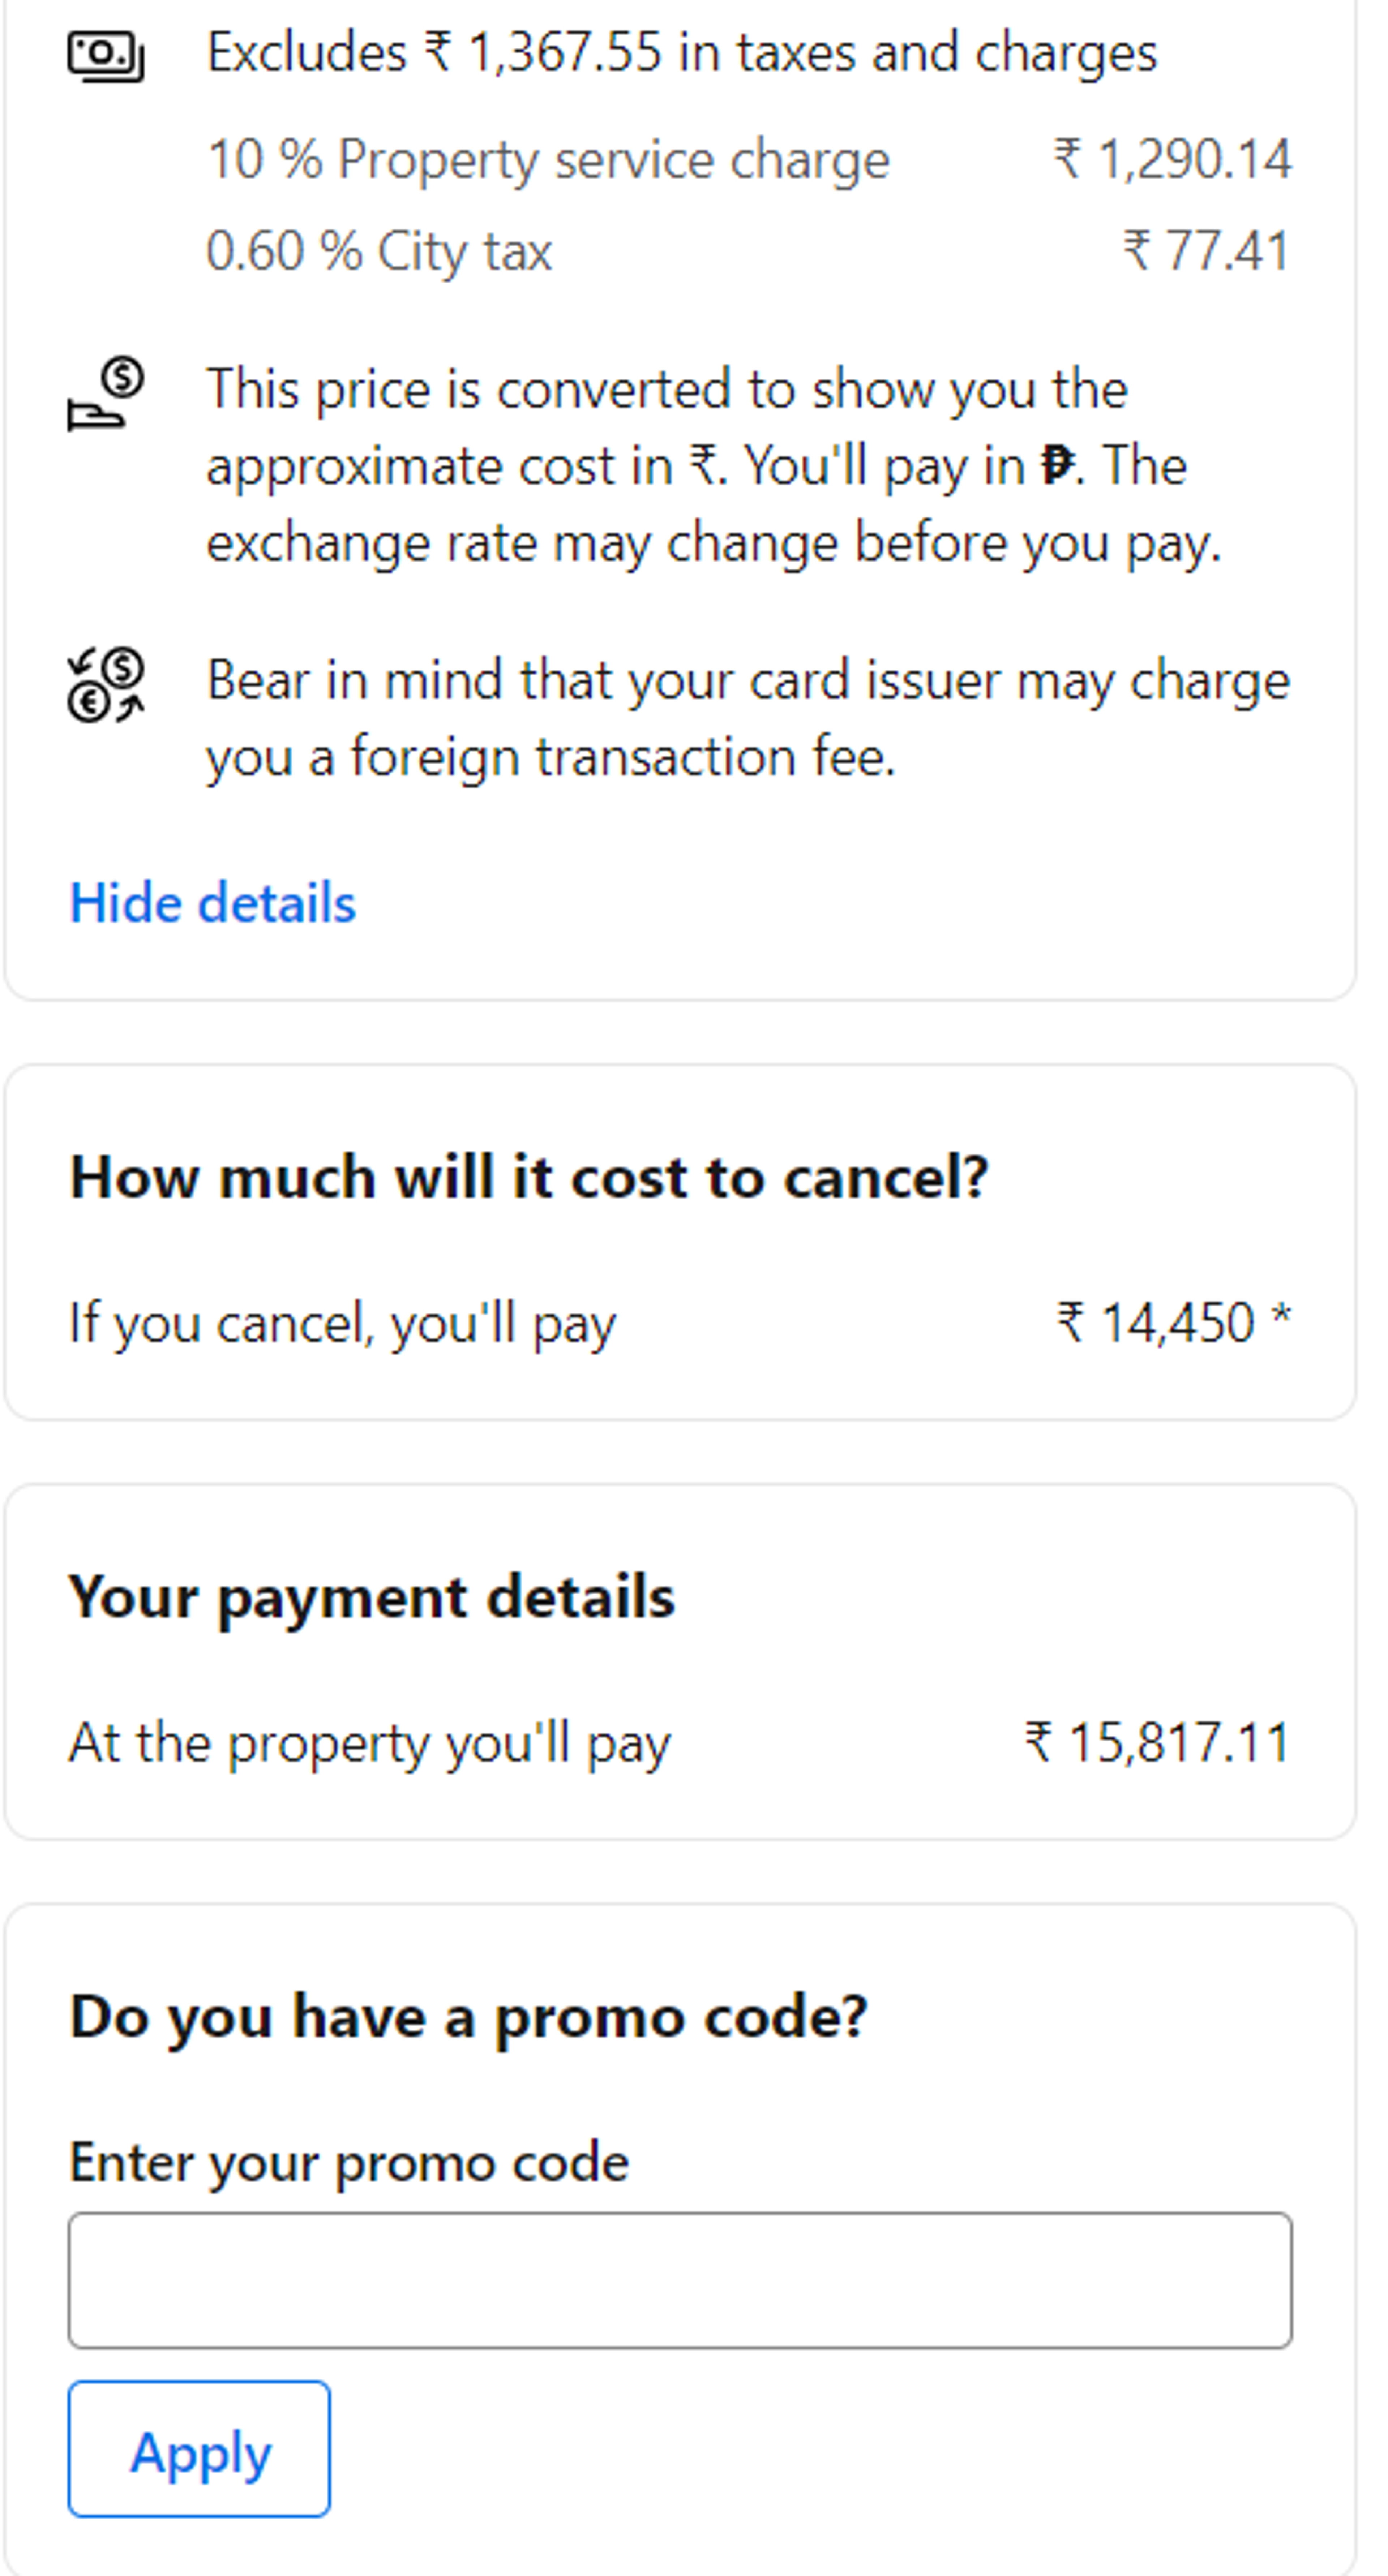Click the ₹ 77.41 city tax amount
The image size is (1388, 2576).
1206,251
